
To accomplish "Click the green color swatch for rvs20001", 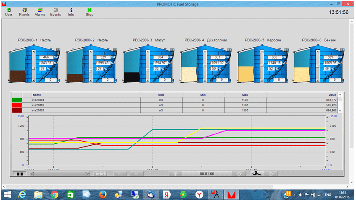I will (17, 100).
